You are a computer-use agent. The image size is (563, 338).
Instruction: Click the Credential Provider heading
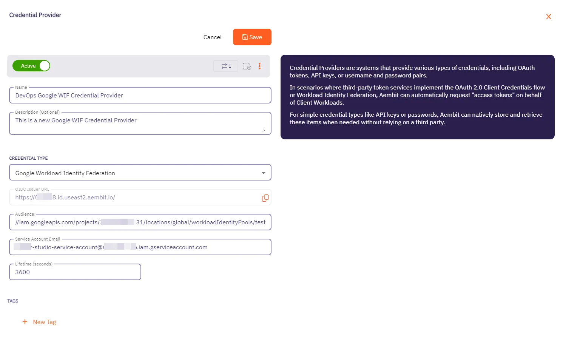[x=35, y=15]
